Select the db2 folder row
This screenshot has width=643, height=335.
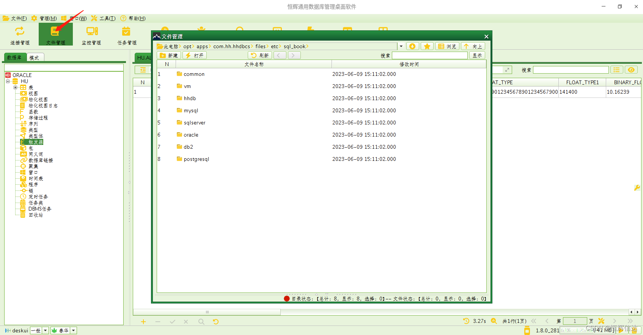click(x=321, y=147)
